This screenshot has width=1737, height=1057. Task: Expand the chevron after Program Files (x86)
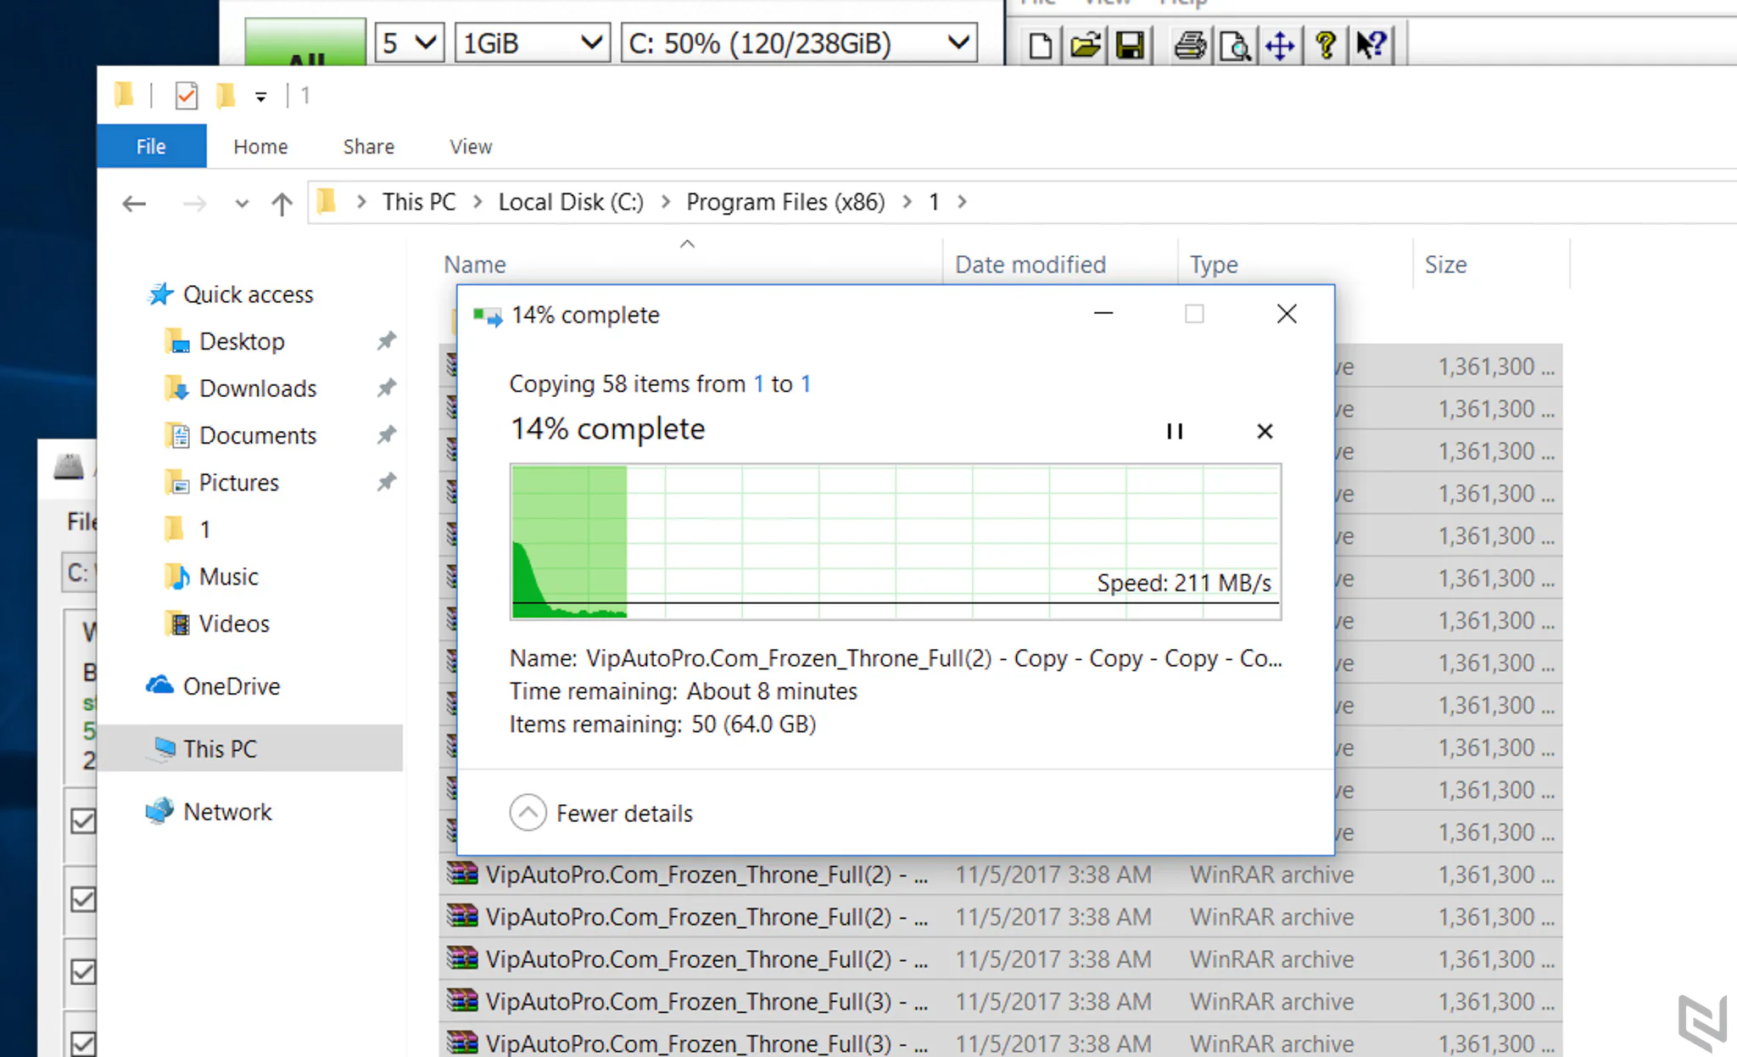(x=908, y=202)
